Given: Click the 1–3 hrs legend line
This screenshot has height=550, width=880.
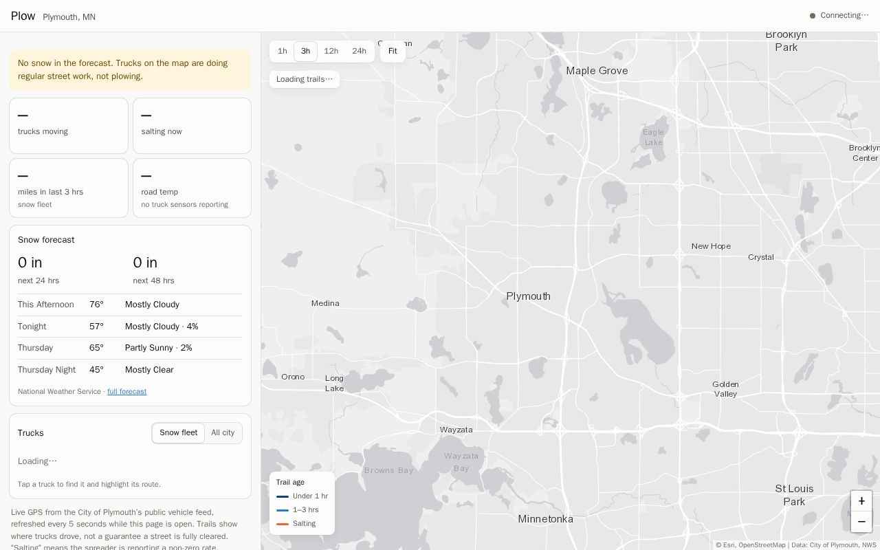Looking at the screenshot, I should (283, 510).
